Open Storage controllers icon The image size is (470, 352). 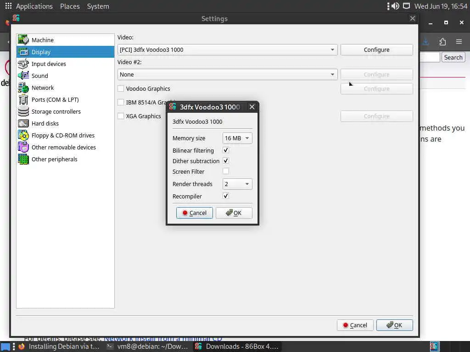(23, 111)
